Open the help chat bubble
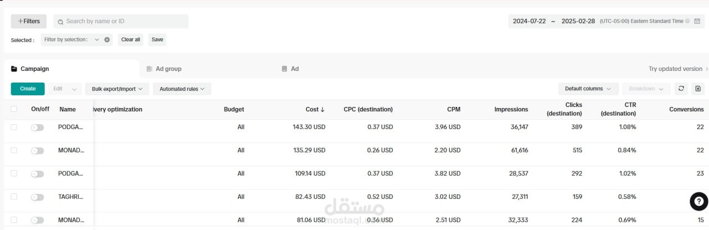The width and height of the screenshot is (709, 230). [x=698, y=202]
